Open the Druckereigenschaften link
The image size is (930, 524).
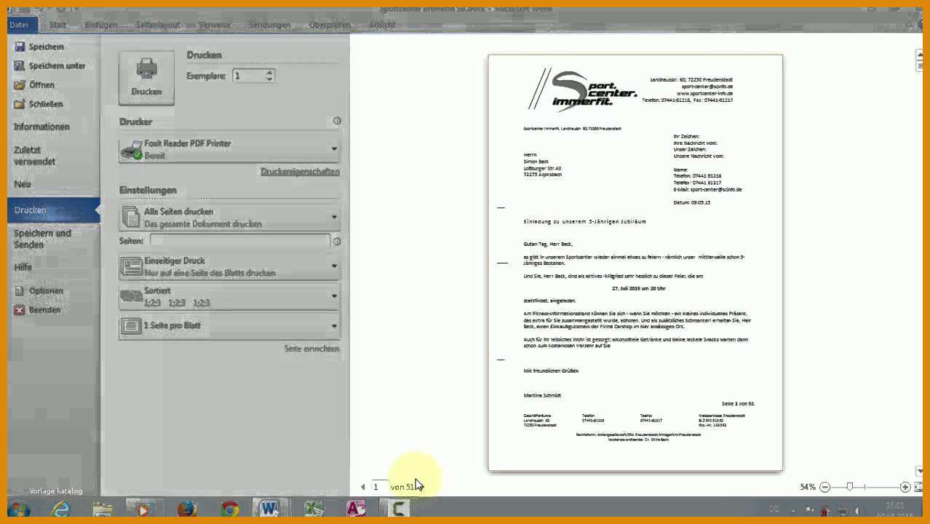click(300, 172)
